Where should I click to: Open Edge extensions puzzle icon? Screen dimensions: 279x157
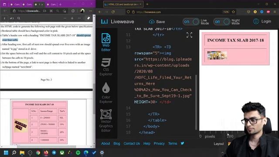click(73, 11)
